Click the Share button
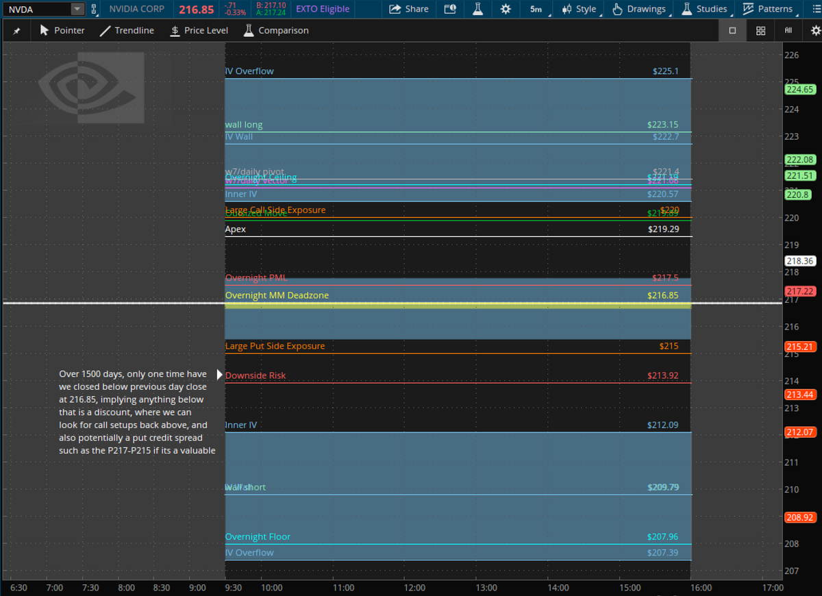 409,9
